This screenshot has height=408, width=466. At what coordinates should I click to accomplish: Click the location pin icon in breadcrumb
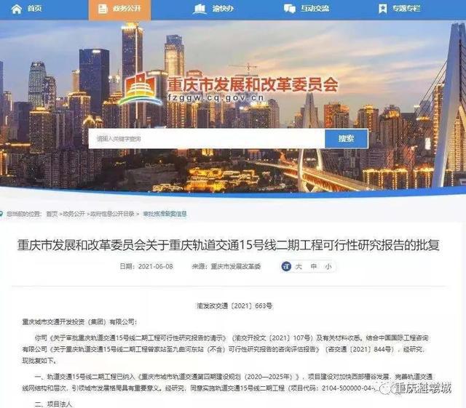pos(1,214)
